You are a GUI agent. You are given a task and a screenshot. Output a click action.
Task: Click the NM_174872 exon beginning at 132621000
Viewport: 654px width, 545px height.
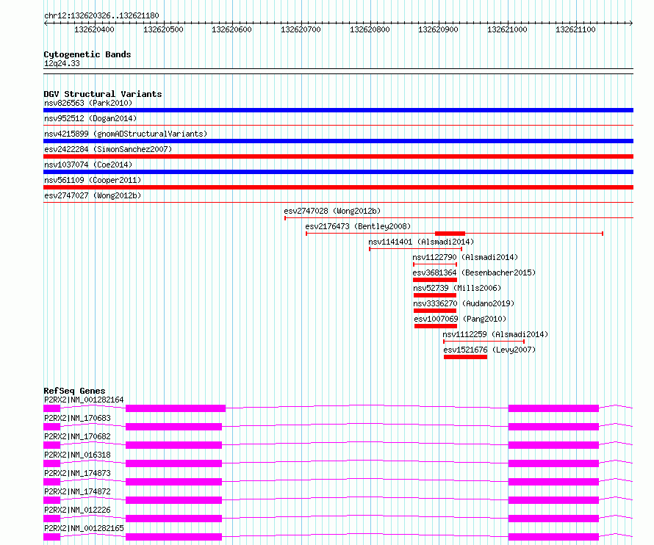point(553,500)
